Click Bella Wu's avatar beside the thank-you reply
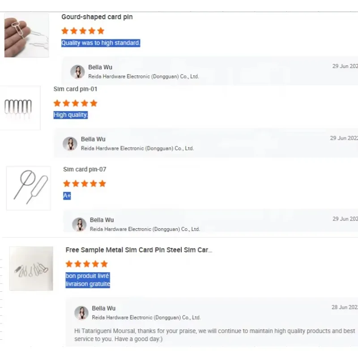The width and height of the screenshot is (358, 358). (81, 313)
